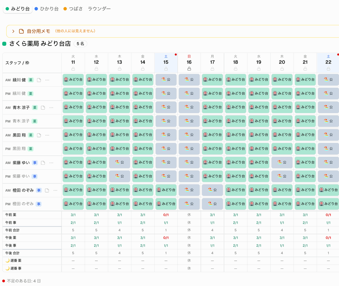Click 4 in 午後 合計 row day 17
This screenshot has height=286, width=339.
(212, 253)
